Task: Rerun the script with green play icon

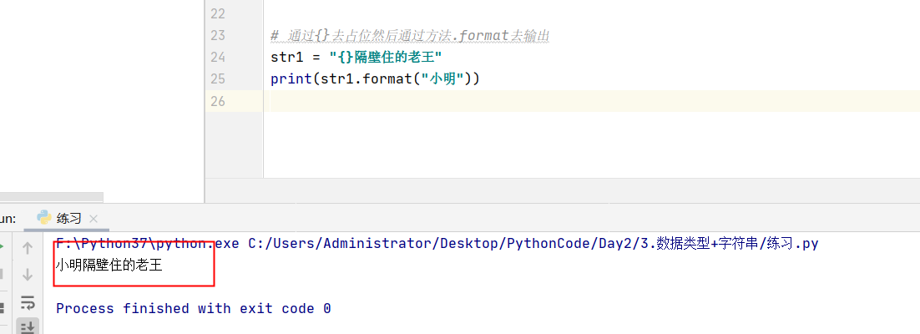Action: 2,246
